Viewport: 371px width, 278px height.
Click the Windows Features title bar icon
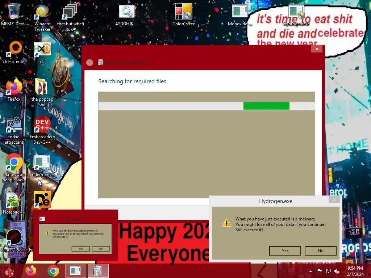tap(100, 62)
